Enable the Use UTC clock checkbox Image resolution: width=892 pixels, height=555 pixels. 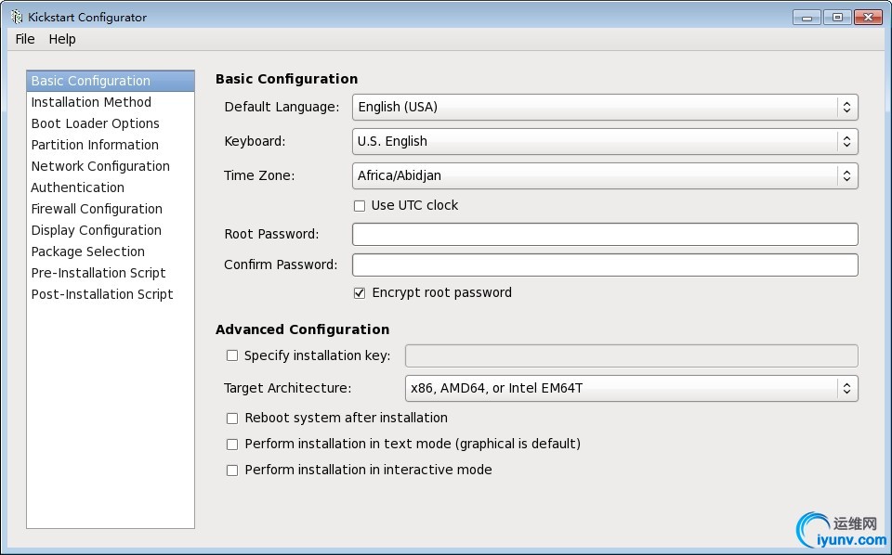tap(360, 206)
